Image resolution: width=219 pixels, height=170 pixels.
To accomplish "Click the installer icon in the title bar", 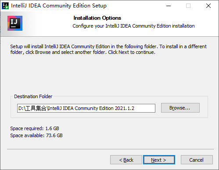I will [5, 6].
